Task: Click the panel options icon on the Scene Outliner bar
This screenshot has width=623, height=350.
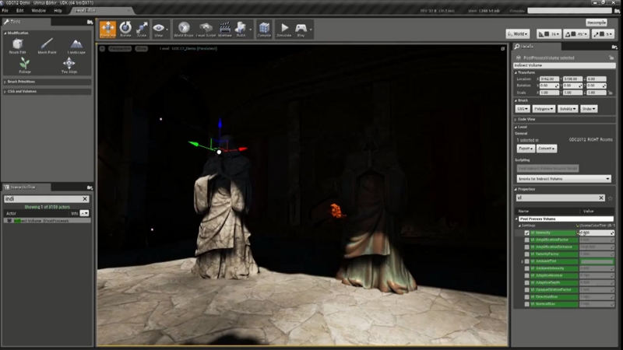Action: tap(90, 187)
